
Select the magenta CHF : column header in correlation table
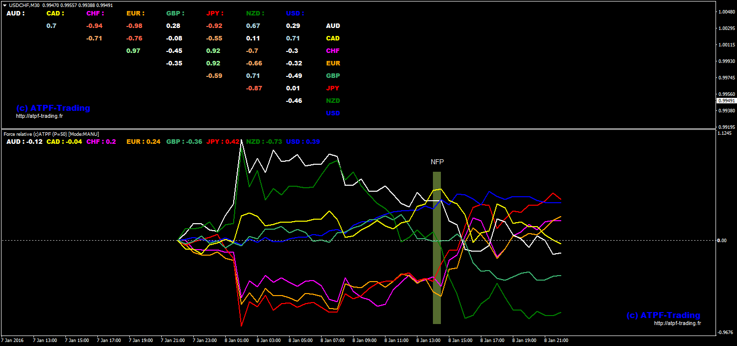pos(95,13)
